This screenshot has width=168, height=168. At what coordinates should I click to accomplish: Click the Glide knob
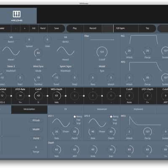coord(47,39)
